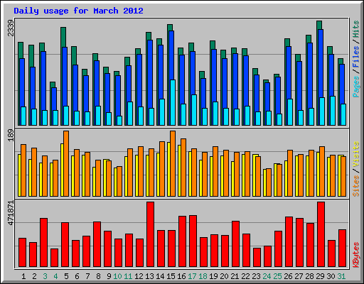Click day label 26 on the x-axis
Image resolution: width=364 pixels, height=284 pixels.
288,276
